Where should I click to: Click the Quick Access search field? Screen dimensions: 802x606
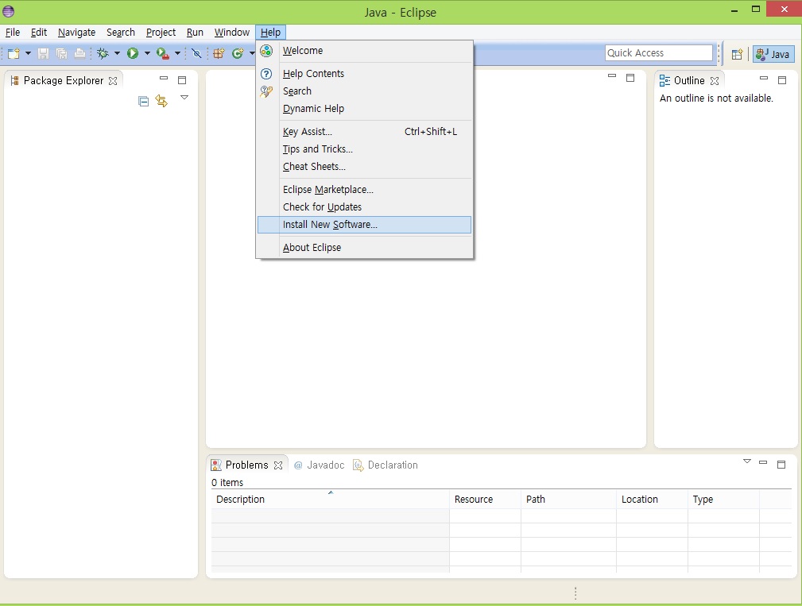pos(658,52)
